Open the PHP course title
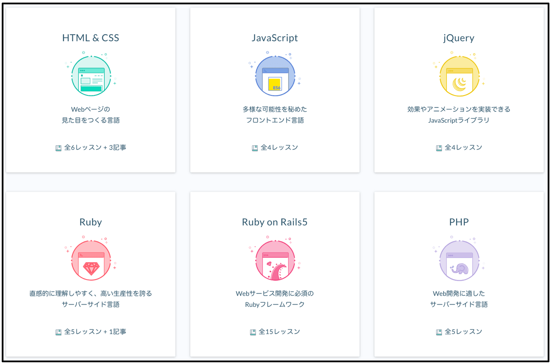This screenshot has width=552, height=364. 459,222
